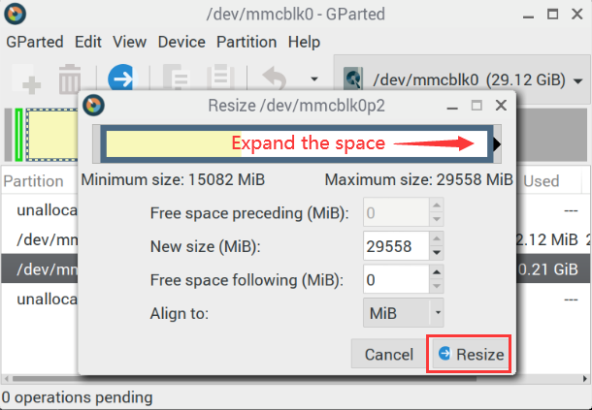Screen dimensions: 592x410
Task: Click the Copy partition toolbar icon
Action: [x=176, y=77]
